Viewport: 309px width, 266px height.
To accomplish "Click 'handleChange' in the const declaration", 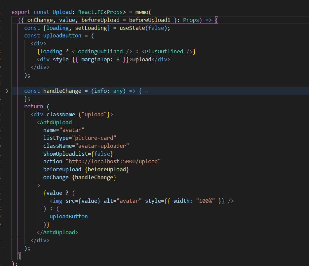I will [x=62, y=91].
